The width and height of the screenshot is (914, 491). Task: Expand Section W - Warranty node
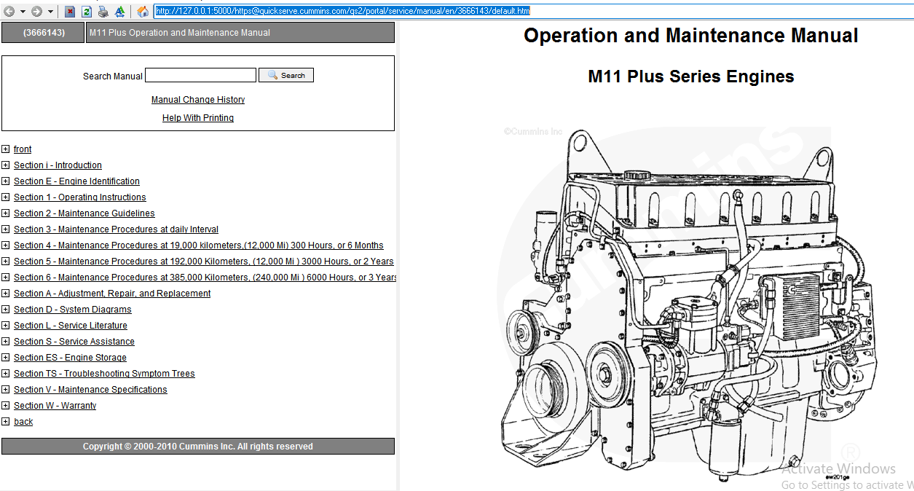click(x=6, y=406)
